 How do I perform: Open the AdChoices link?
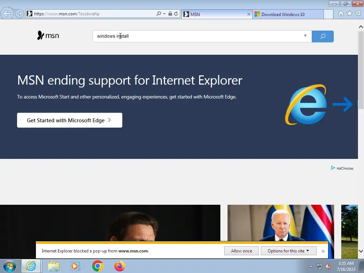(x=345, y=168)
